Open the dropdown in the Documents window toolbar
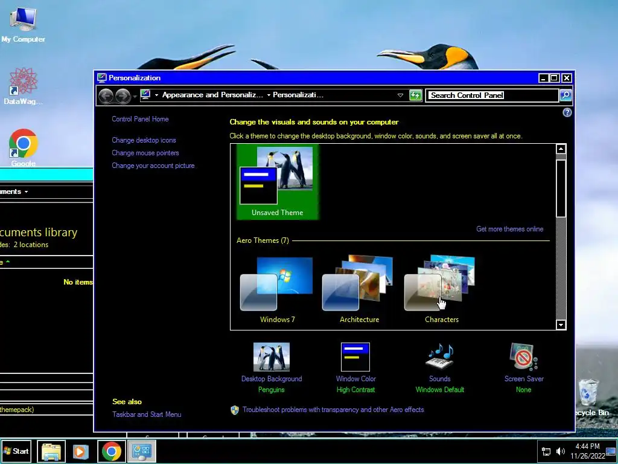618x464 pixels. coord(26,192)
